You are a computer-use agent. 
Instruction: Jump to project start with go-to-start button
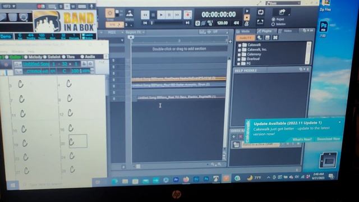coord(145,23)
